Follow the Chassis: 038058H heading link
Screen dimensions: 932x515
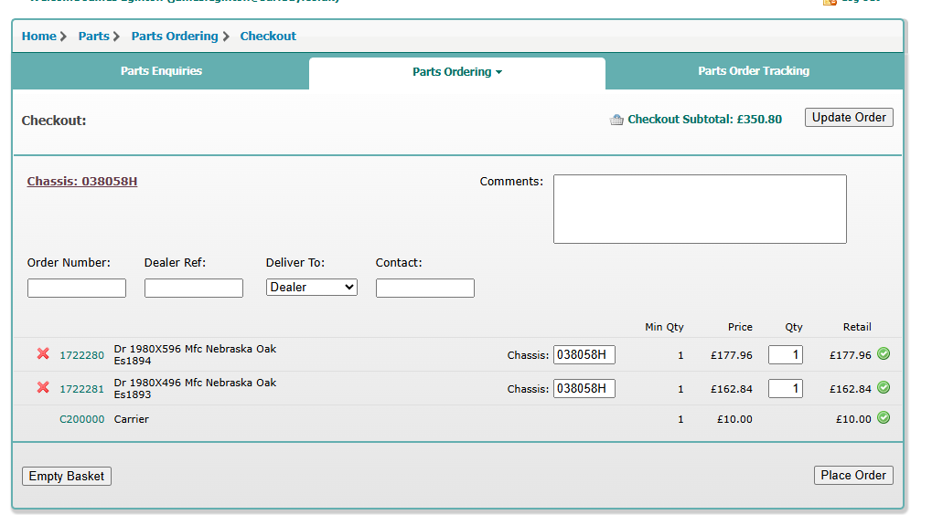tap(82, 182)
